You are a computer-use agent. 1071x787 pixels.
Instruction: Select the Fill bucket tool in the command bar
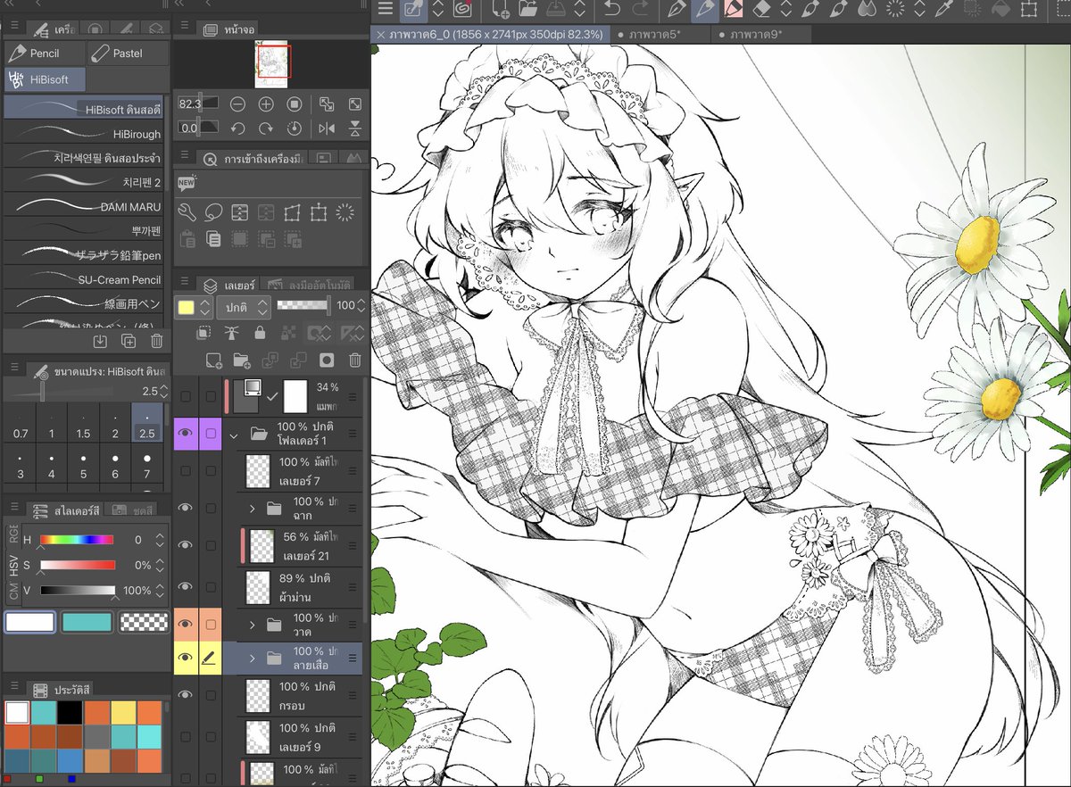1000,9
